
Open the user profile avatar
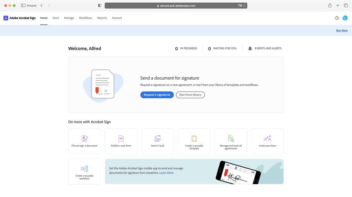[x=345, y=18]
